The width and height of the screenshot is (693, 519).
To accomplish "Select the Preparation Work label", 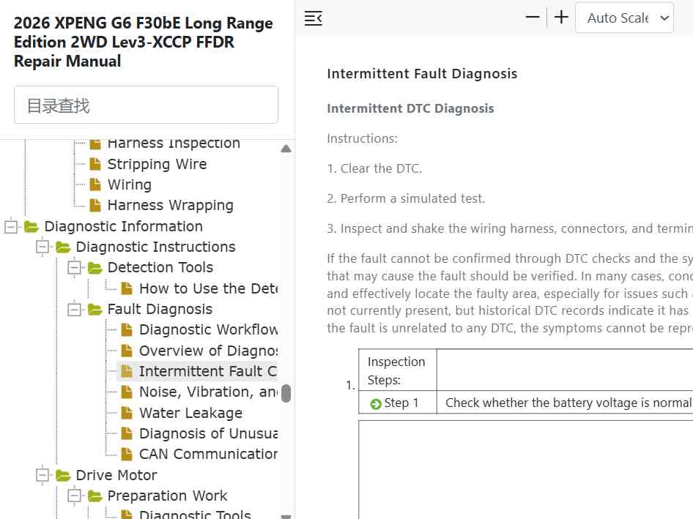I will coord(167,496).
